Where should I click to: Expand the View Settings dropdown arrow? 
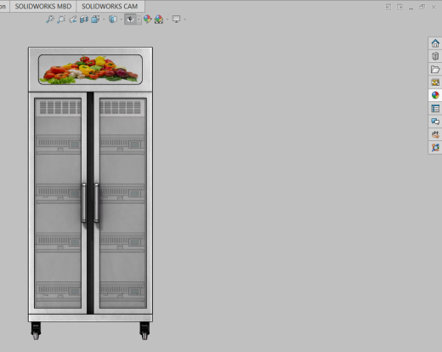tap(184, 20)
